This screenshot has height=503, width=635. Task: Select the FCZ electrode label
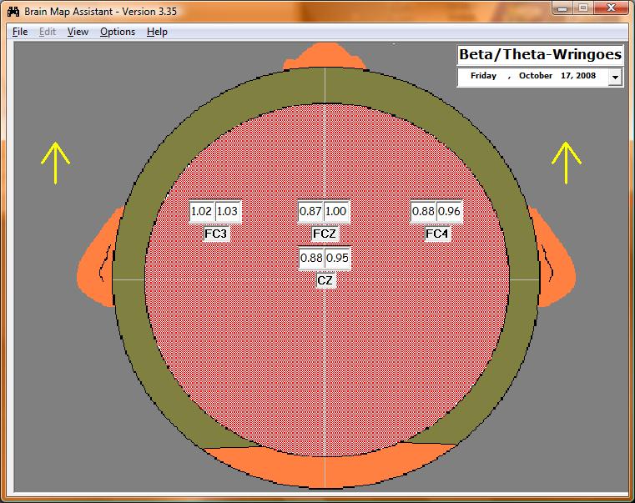(x=325, y=234)
